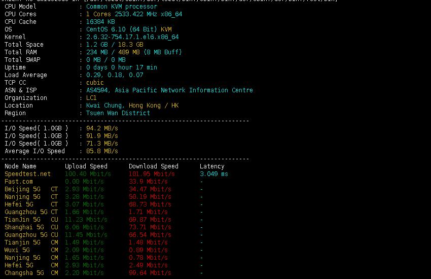Click the 'Kernel' field label
Image resolution: width=431 pixels, height=279 pixels.
(15, 37)
